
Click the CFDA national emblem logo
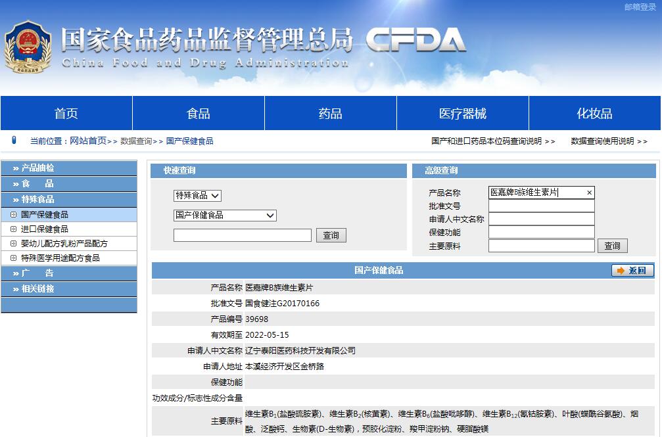(28, 47)
